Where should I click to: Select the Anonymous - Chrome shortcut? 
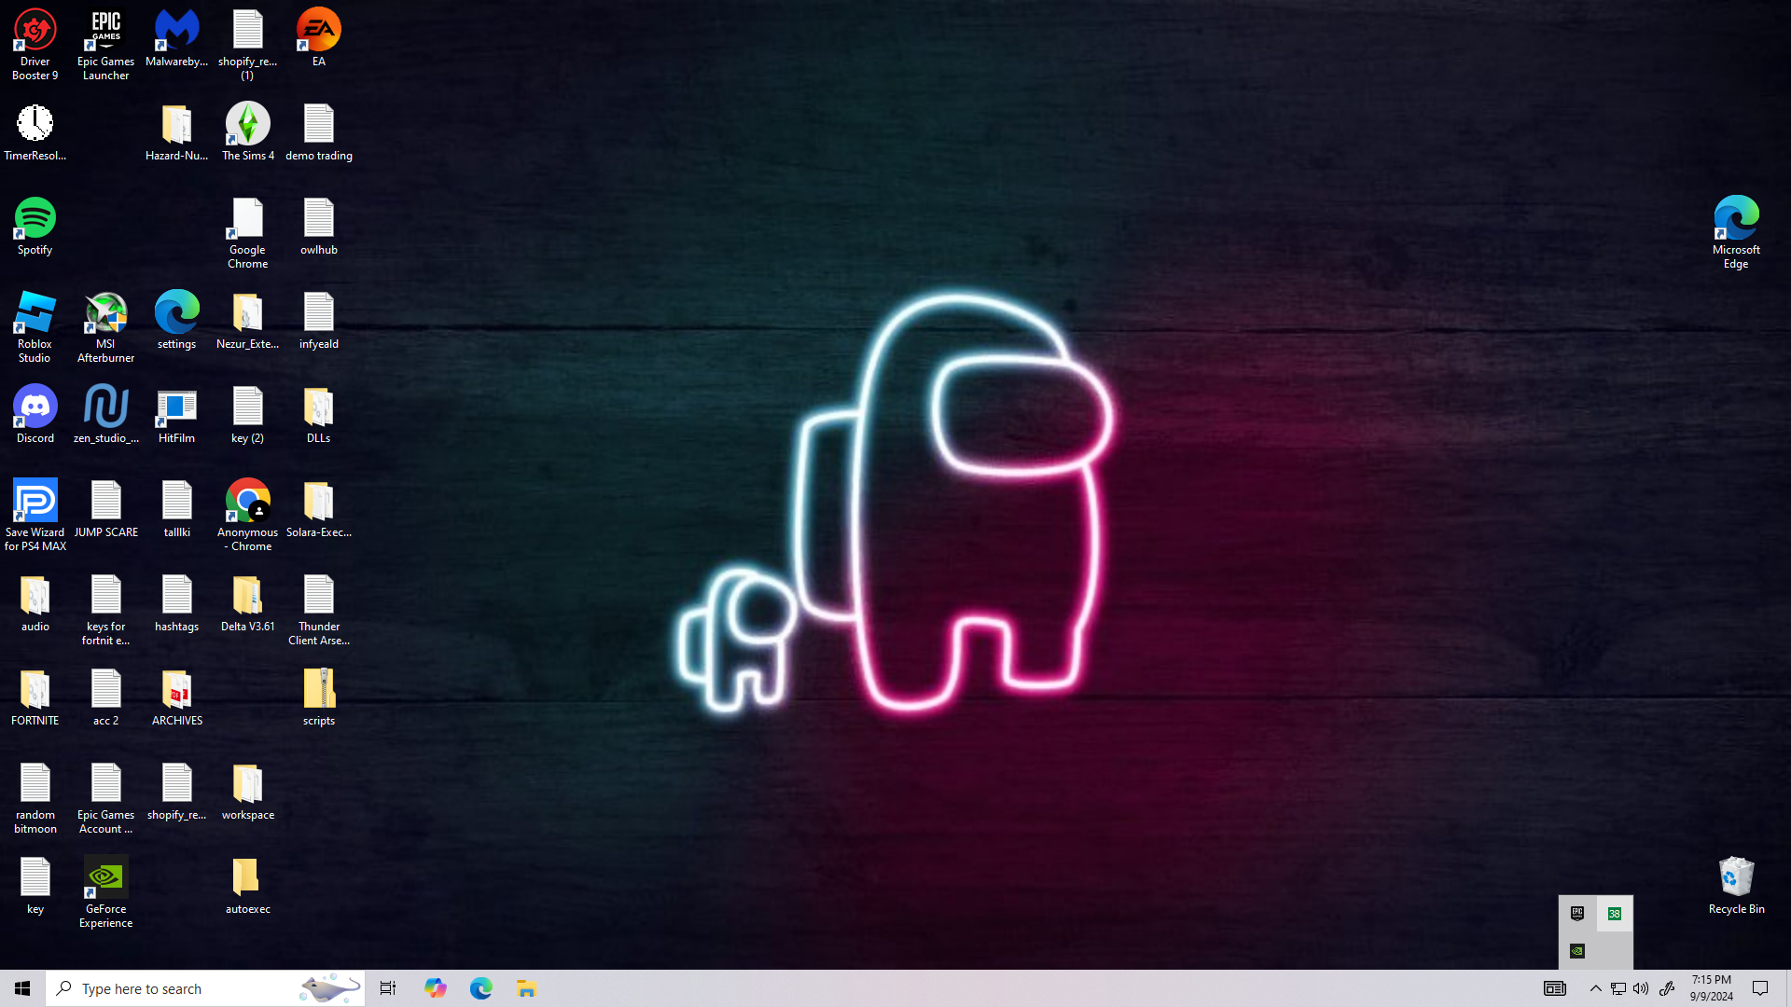tap(247, 512)
